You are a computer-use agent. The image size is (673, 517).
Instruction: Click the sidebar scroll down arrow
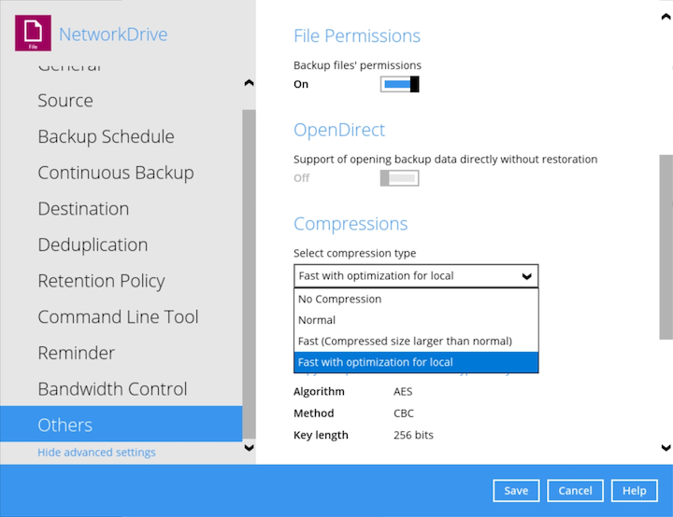tap(249, 448)
